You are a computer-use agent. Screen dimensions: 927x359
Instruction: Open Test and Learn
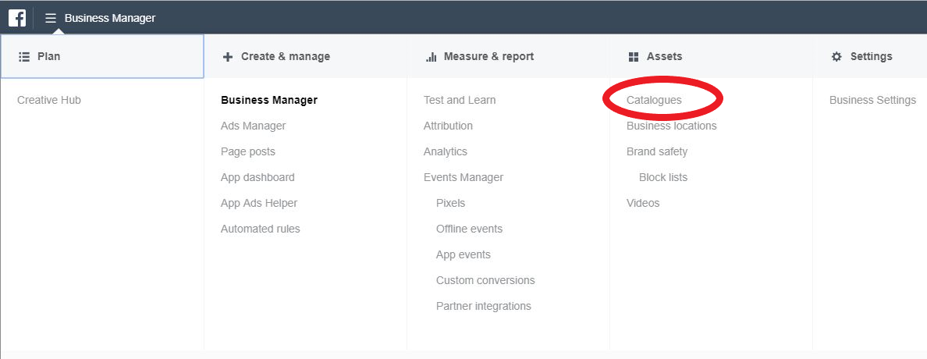pyautogui.click(x=460, y=100)
